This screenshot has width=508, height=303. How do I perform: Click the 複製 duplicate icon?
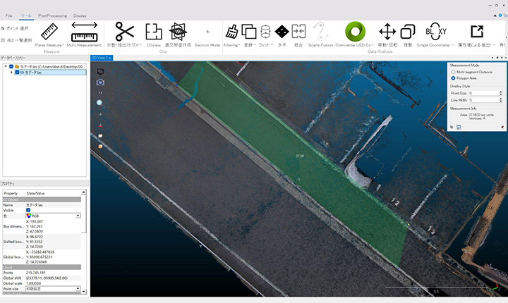[x=408, y=32]
